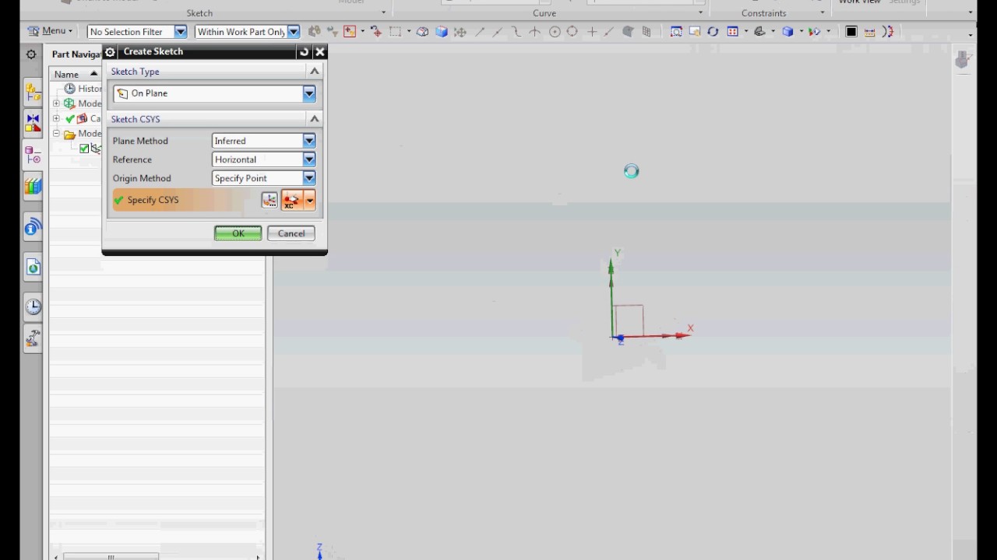Sort by the Name column header
This screenshot has width=997, height=560.
coord(76,74)
